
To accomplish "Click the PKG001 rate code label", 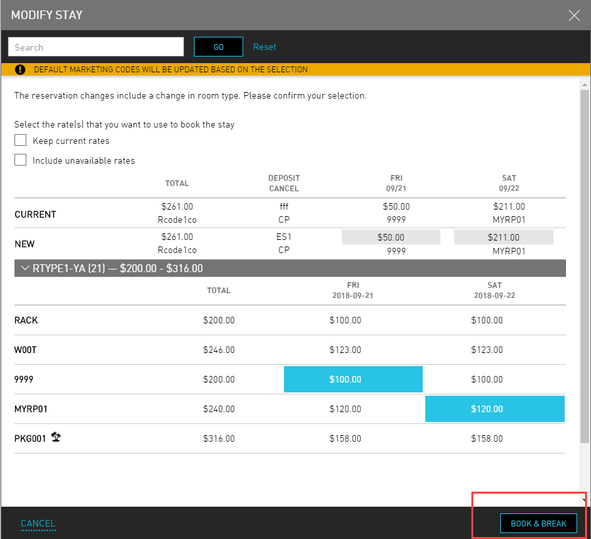I will coord(30,438).
